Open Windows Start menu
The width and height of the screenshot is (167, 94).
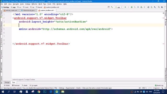3,92
